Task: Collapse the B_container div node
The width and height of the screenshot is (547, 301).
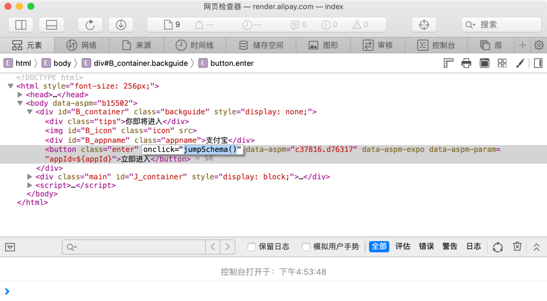Action: click(30, 112)
